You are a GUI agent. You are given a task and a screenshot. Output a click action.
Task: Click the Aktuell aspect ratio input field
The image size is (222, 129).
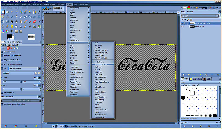tap(18, 73)
